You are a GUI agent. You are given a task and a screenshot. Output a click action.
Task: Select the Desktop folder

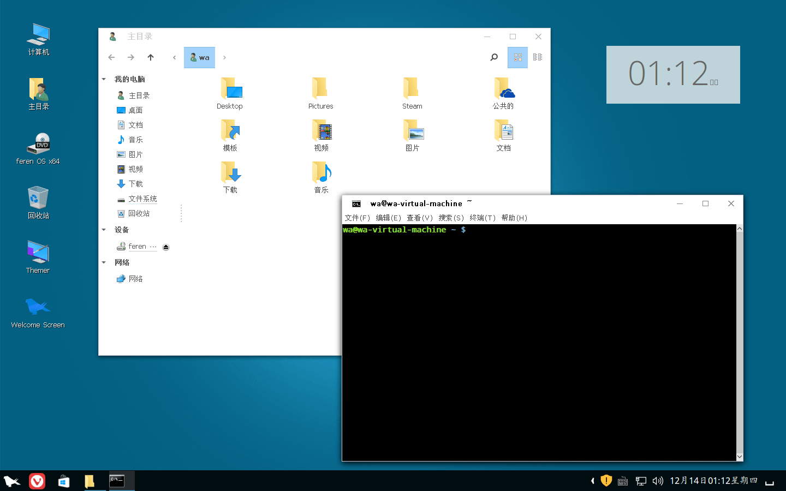point(230,93)
